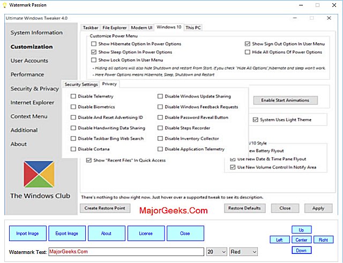Toggle Use New Date & Time Pane Flyout

pos(233,159)
